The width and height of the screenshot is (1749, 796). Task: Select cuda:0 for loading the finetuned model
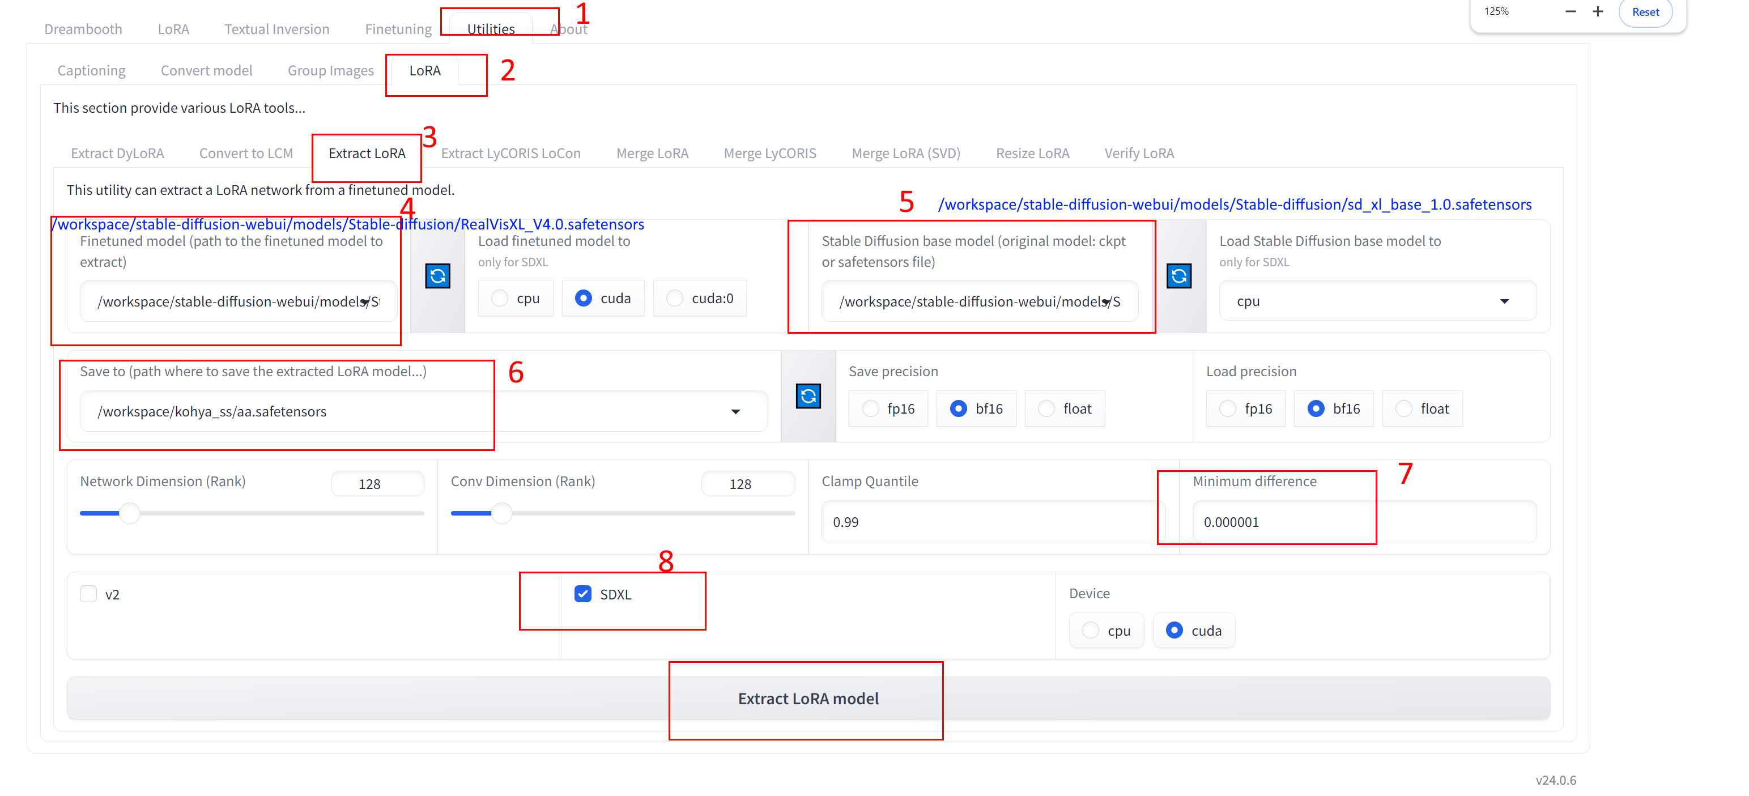[x=674, y=297]
